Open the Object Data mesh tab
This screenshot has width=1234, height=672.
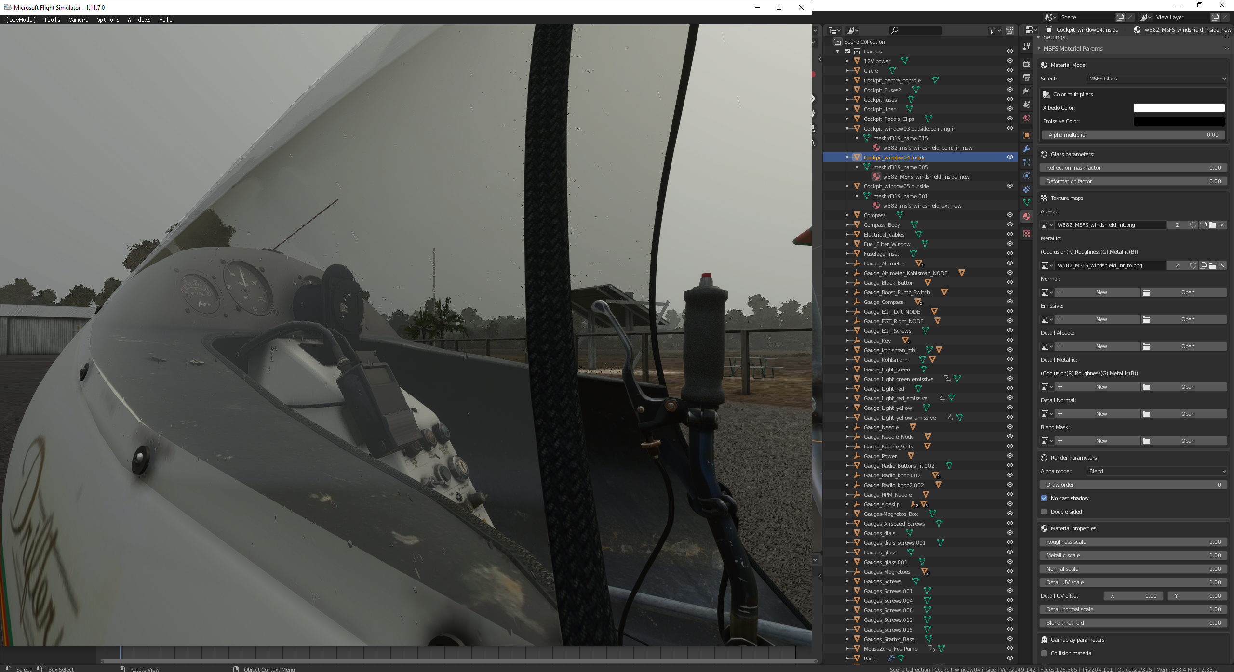1027,203
